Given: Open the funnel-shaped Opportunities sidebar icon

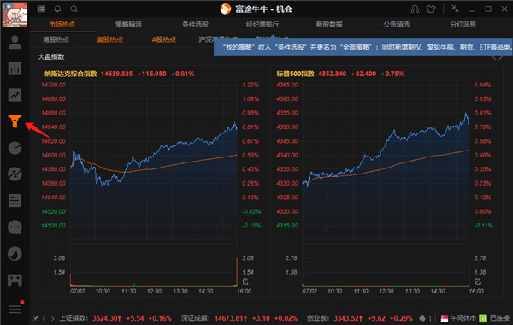Looking at the screenshot, I should coord(15,121).
